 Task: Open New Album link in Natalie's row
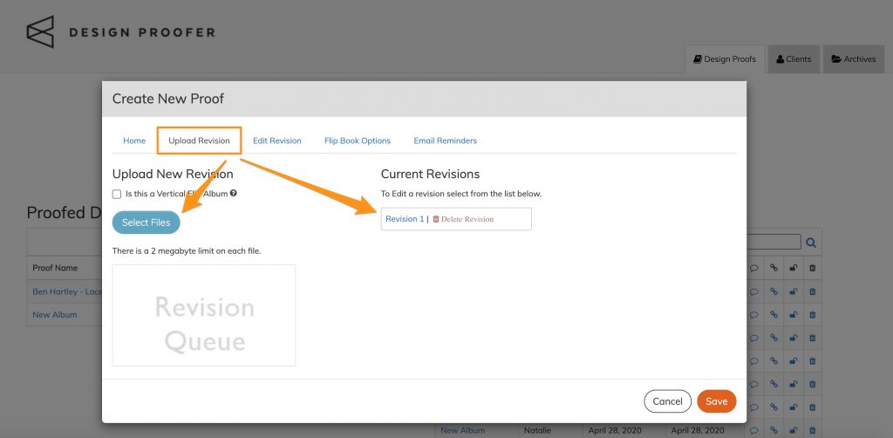pos(462,431)
